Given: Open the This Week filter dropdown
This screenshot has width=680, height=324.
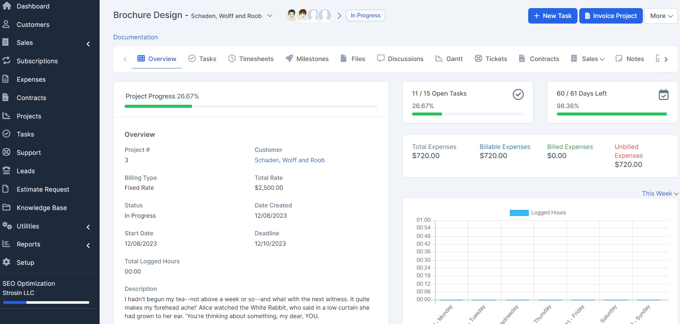Looking at the screenshot, I should click(x=660, y=193).
